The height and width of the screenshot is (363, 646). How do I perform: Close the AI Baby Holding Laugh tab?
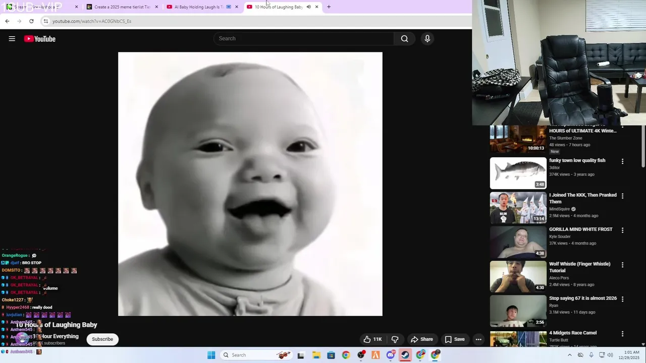[x=236, y=7]
